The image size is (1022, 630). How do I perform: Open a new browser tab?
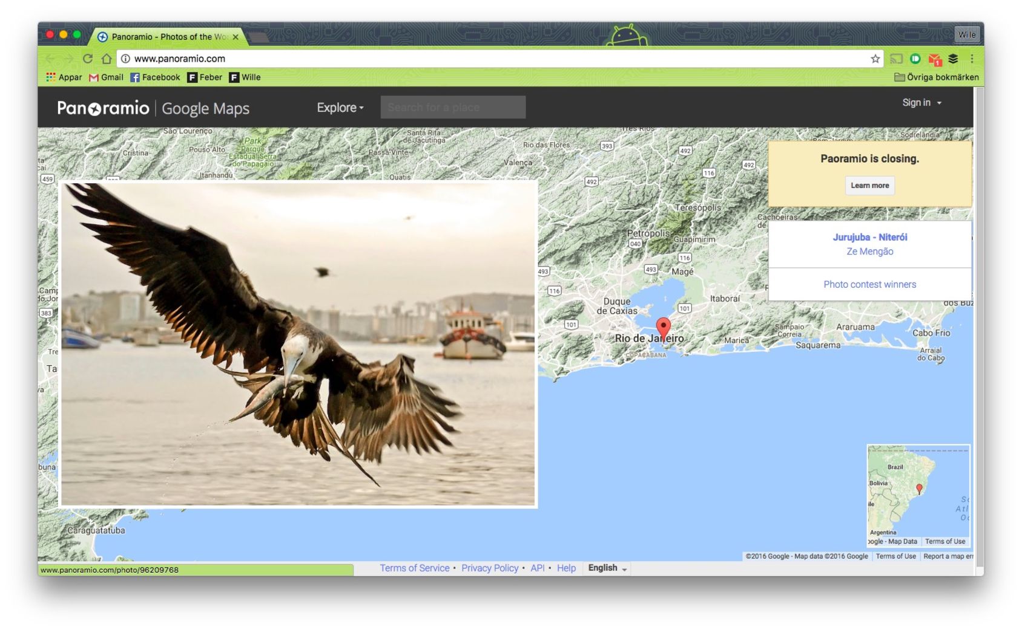[259, 37]
